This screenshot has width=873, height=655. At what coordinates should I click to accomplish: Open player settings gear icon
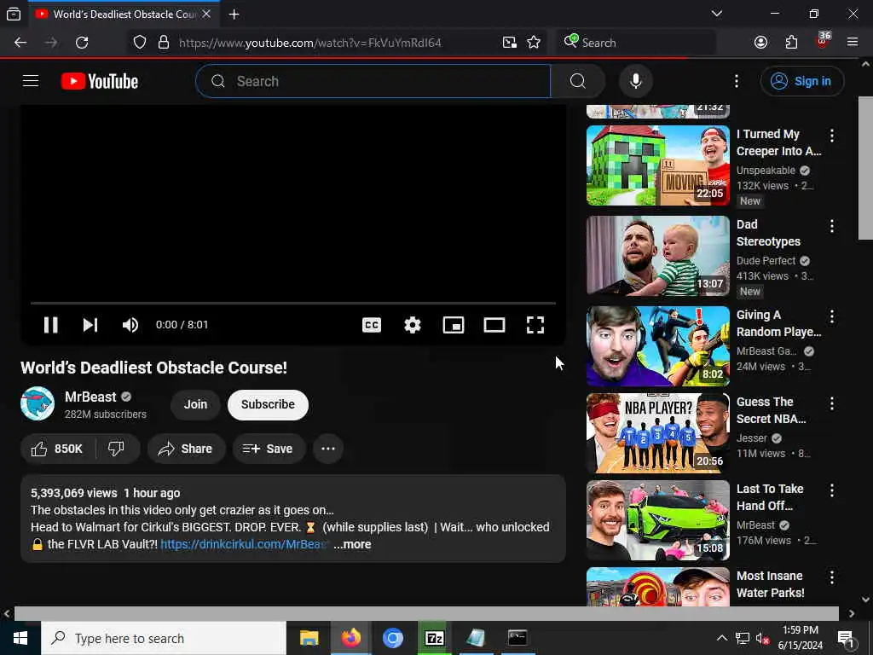point(413,325)
